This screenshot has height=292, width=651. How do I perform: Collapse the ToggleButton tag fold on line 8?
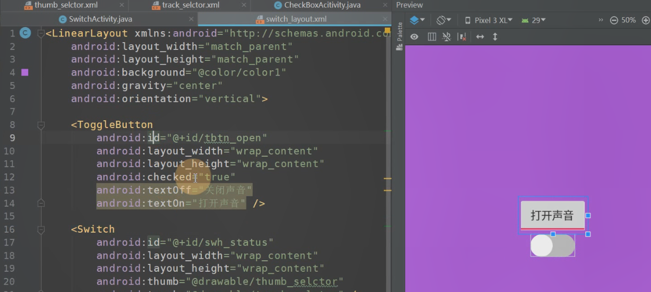pos(41,125)
